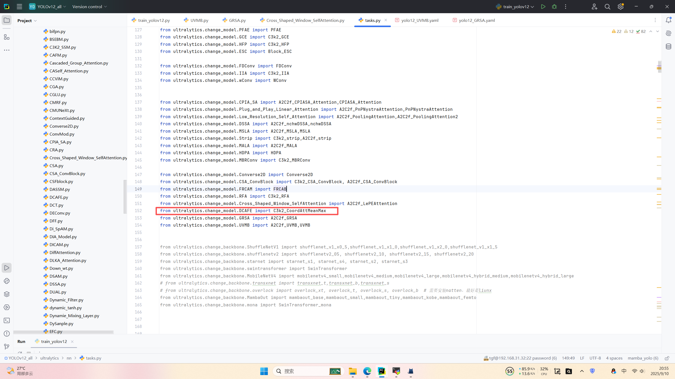Viewport: 675px width, 379px height.
Task: Expand the Version control dropdown
Action: coord(90,7)
